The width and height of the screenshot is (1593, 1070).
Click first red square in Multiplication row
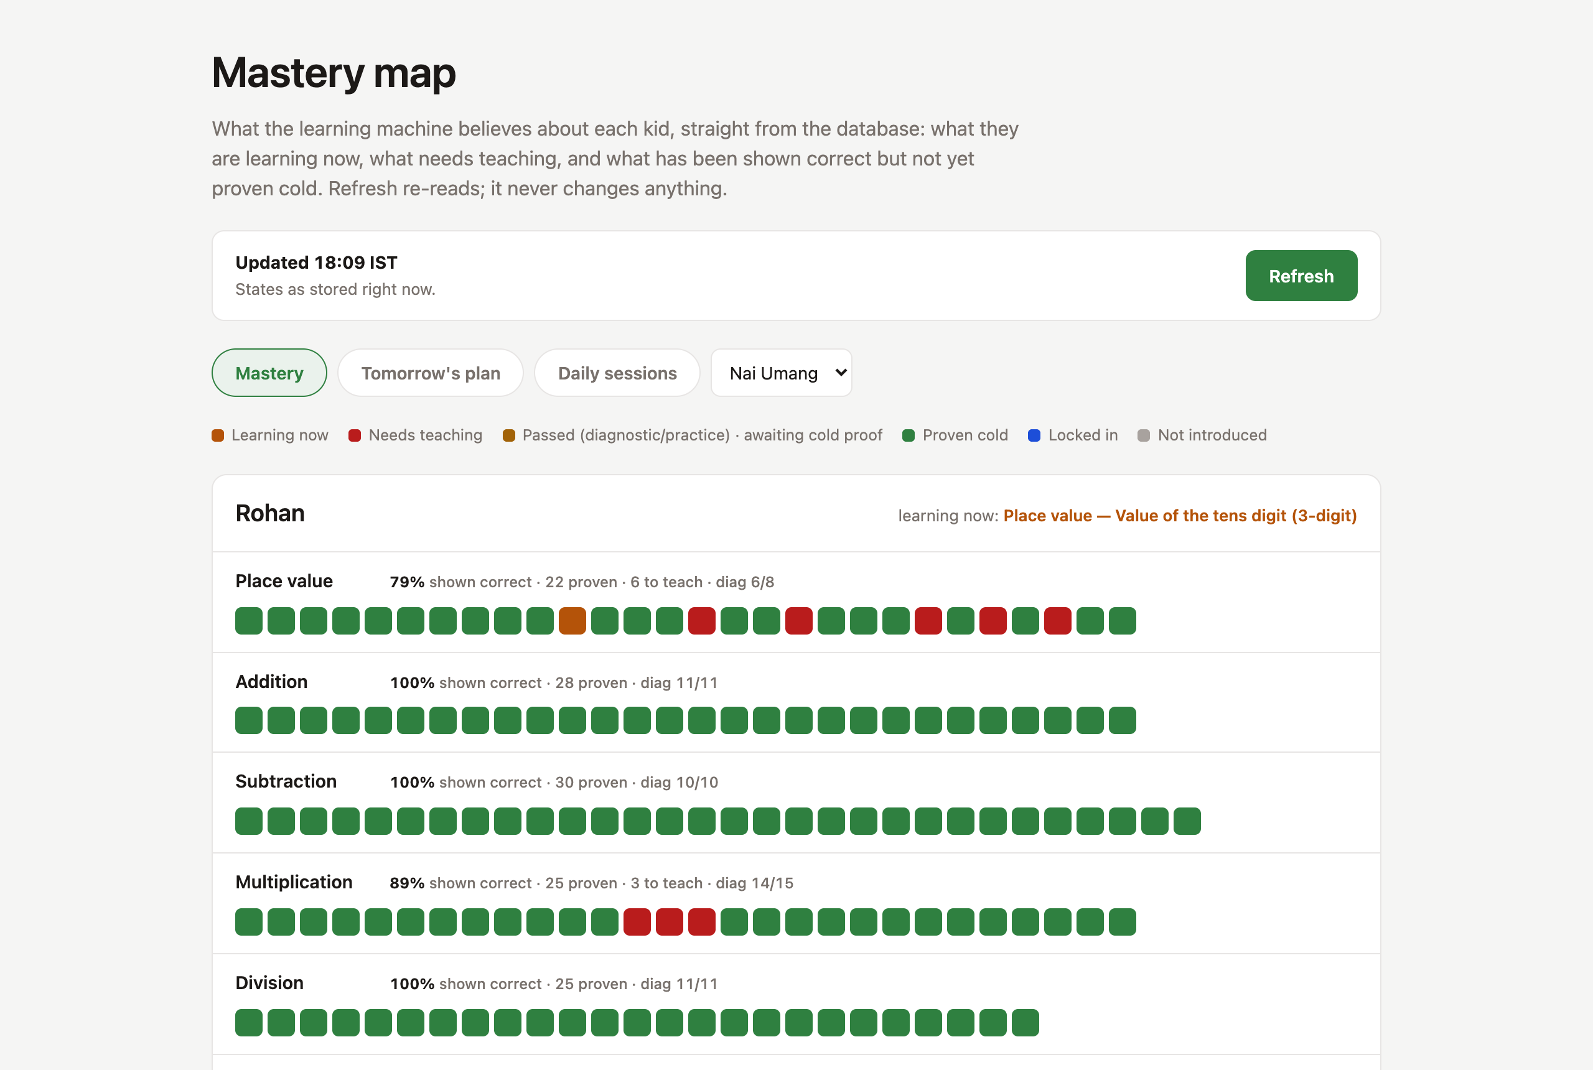637,922
